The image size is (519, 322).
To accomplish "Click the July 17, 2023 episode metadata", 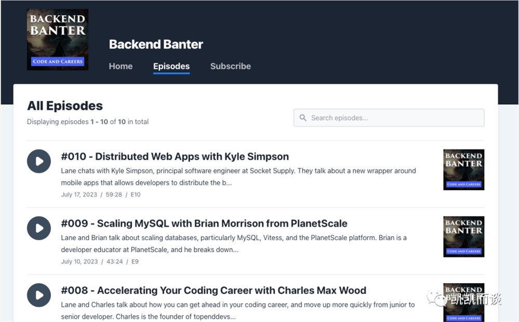I will point(101,195).
